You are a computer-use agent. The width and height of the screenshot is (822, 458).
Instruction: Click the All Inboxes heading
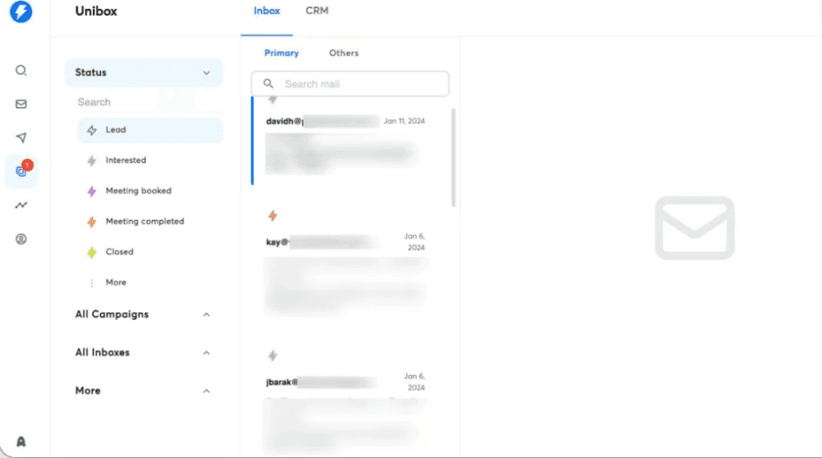(x=103, y=353)
